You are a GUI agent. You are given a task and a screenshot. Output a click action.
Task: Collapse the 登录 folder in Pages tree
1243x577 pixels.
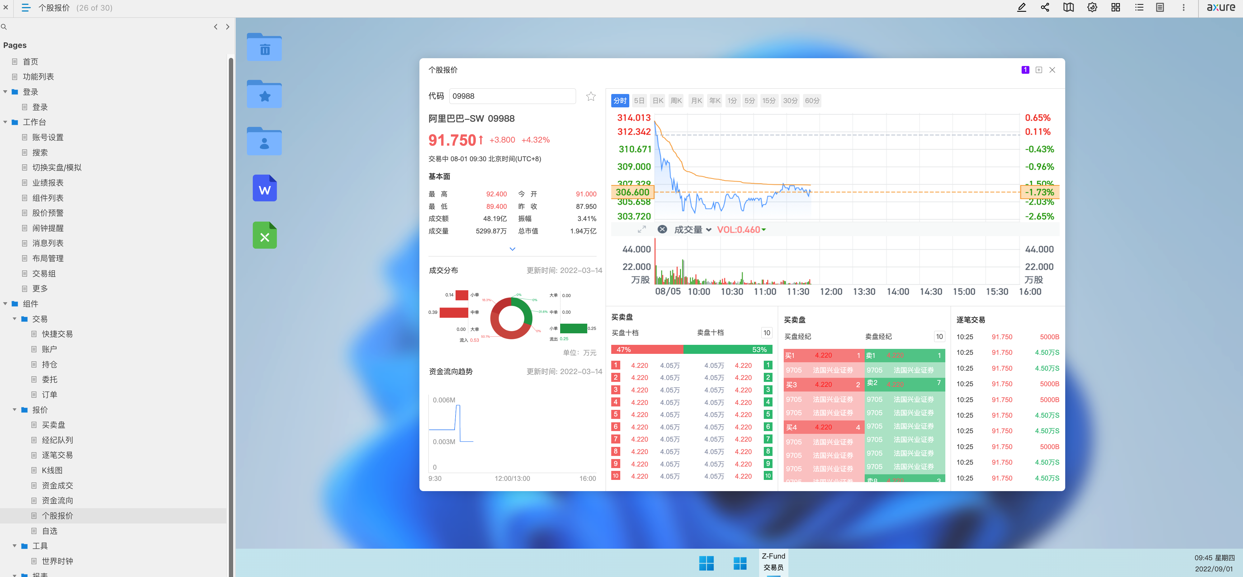pyautogui.click(x=5, y=92)
